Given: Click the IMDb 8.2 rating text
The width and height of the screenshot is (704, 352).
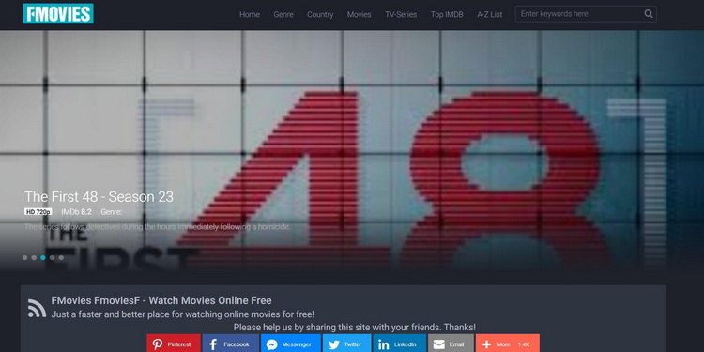Looking at the screenshot, I should [76, 211].
